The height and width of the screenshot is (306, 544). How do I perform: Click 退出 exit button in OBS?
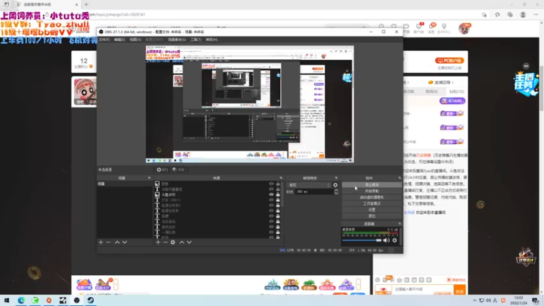pyautogui.click(x=372, y=216)
